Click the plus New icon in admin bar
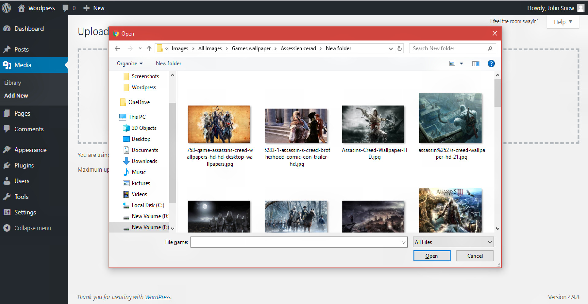This screenshot has width=588, height=304. [86, 8]
